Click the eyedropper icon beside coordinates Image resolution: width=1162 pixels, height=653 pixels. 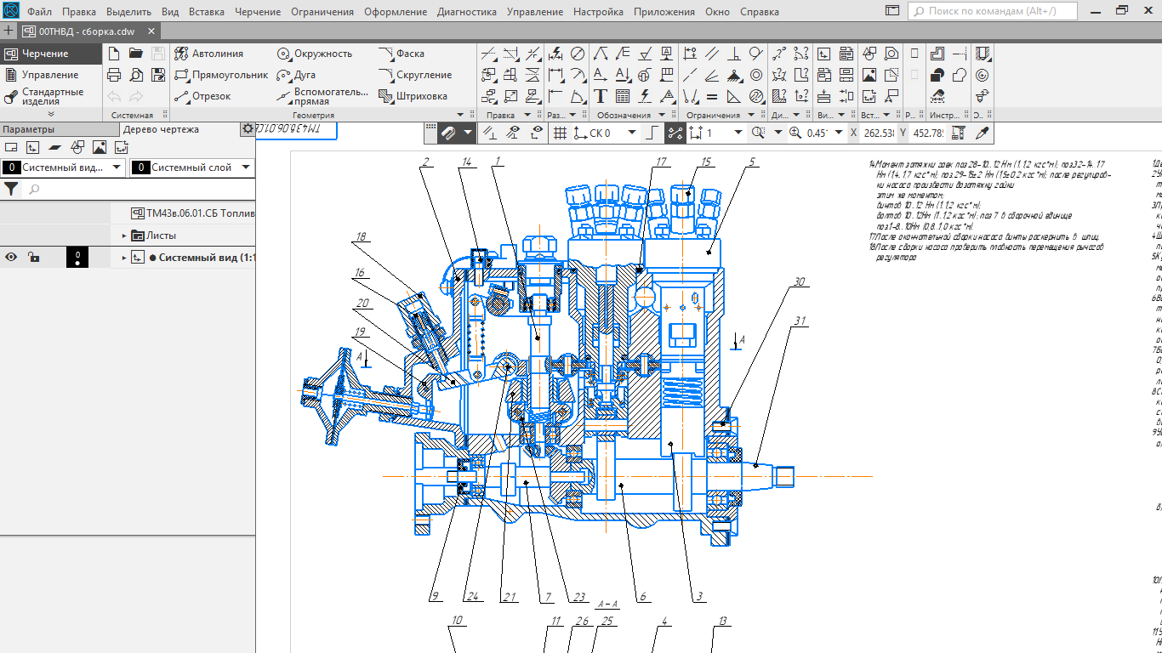click(982, 133)
